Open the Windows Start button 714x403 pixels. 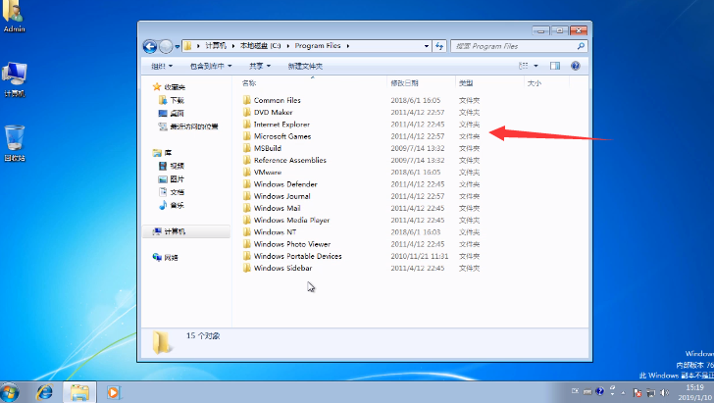pyautogui.click(x=10, y=392)
